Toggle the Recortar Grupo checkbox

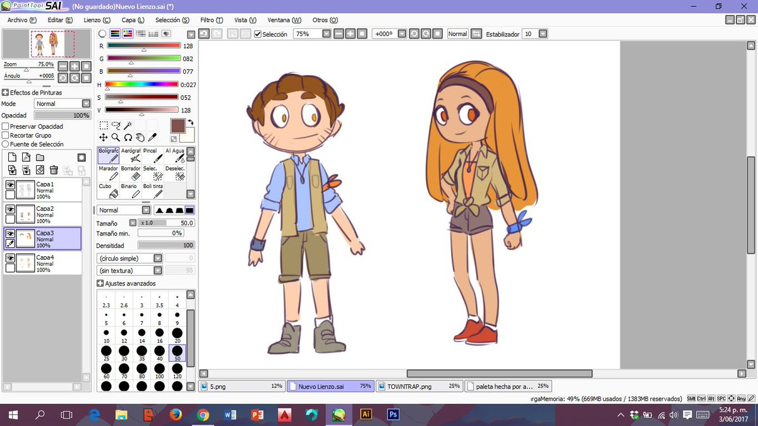point(6,135)
